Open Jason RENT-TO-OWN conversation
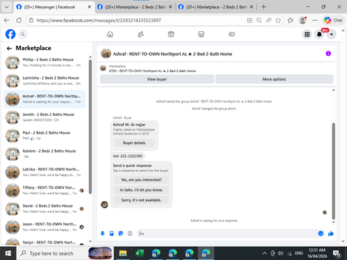 44,227
